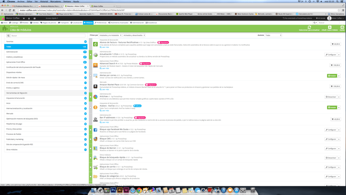
Task: Click the 69,99 € buy button
Action: tap(336, 44)
